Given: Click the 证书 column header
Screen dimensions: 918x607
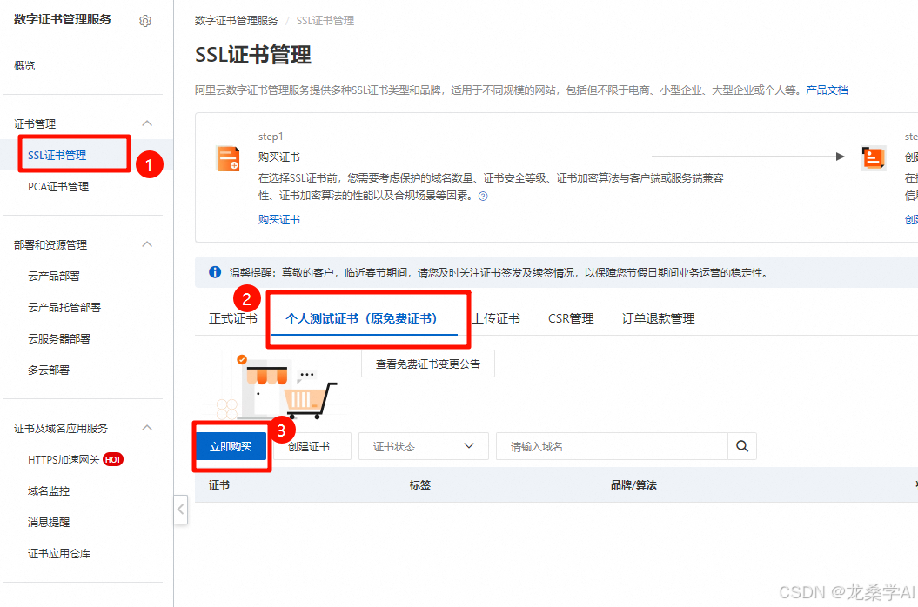Looking at the screenshot, I should 219,484.
